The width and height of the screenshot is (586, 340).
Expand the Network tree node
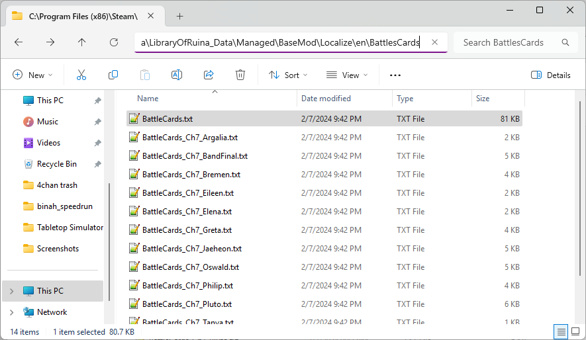pos(11,312)
